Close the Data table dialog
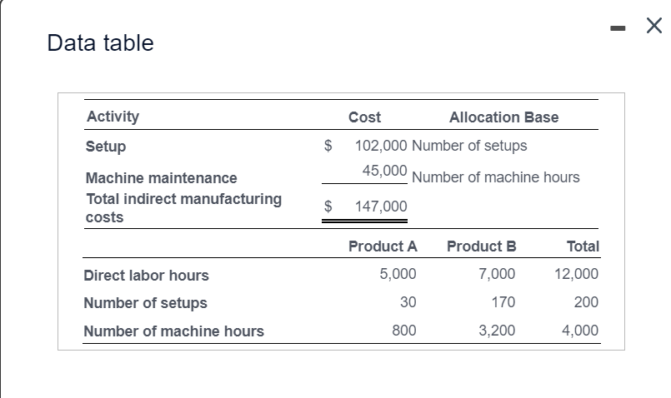This screenshot has width=671, height=398. coord(653,27)
